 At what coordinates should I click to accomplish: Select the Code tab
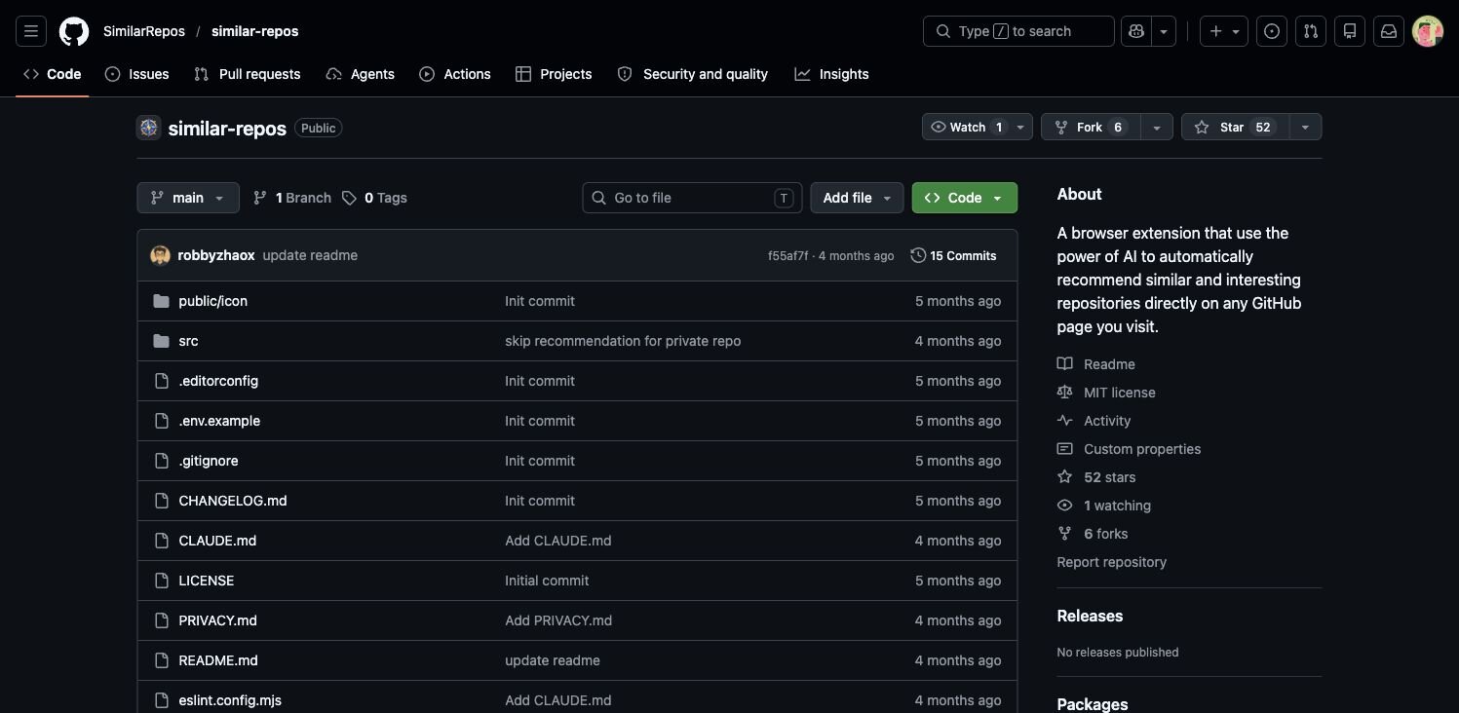pyautogui.click(x=53, y=74)
